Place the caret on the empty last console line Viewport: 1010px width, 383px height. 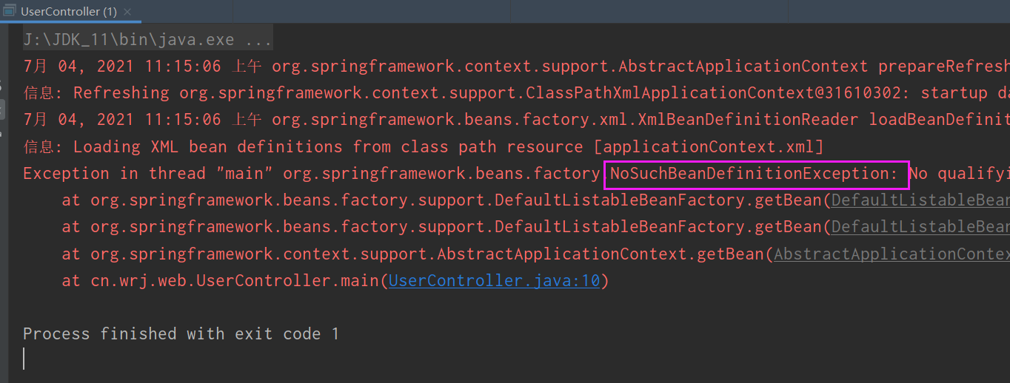[x=148, y=359]
